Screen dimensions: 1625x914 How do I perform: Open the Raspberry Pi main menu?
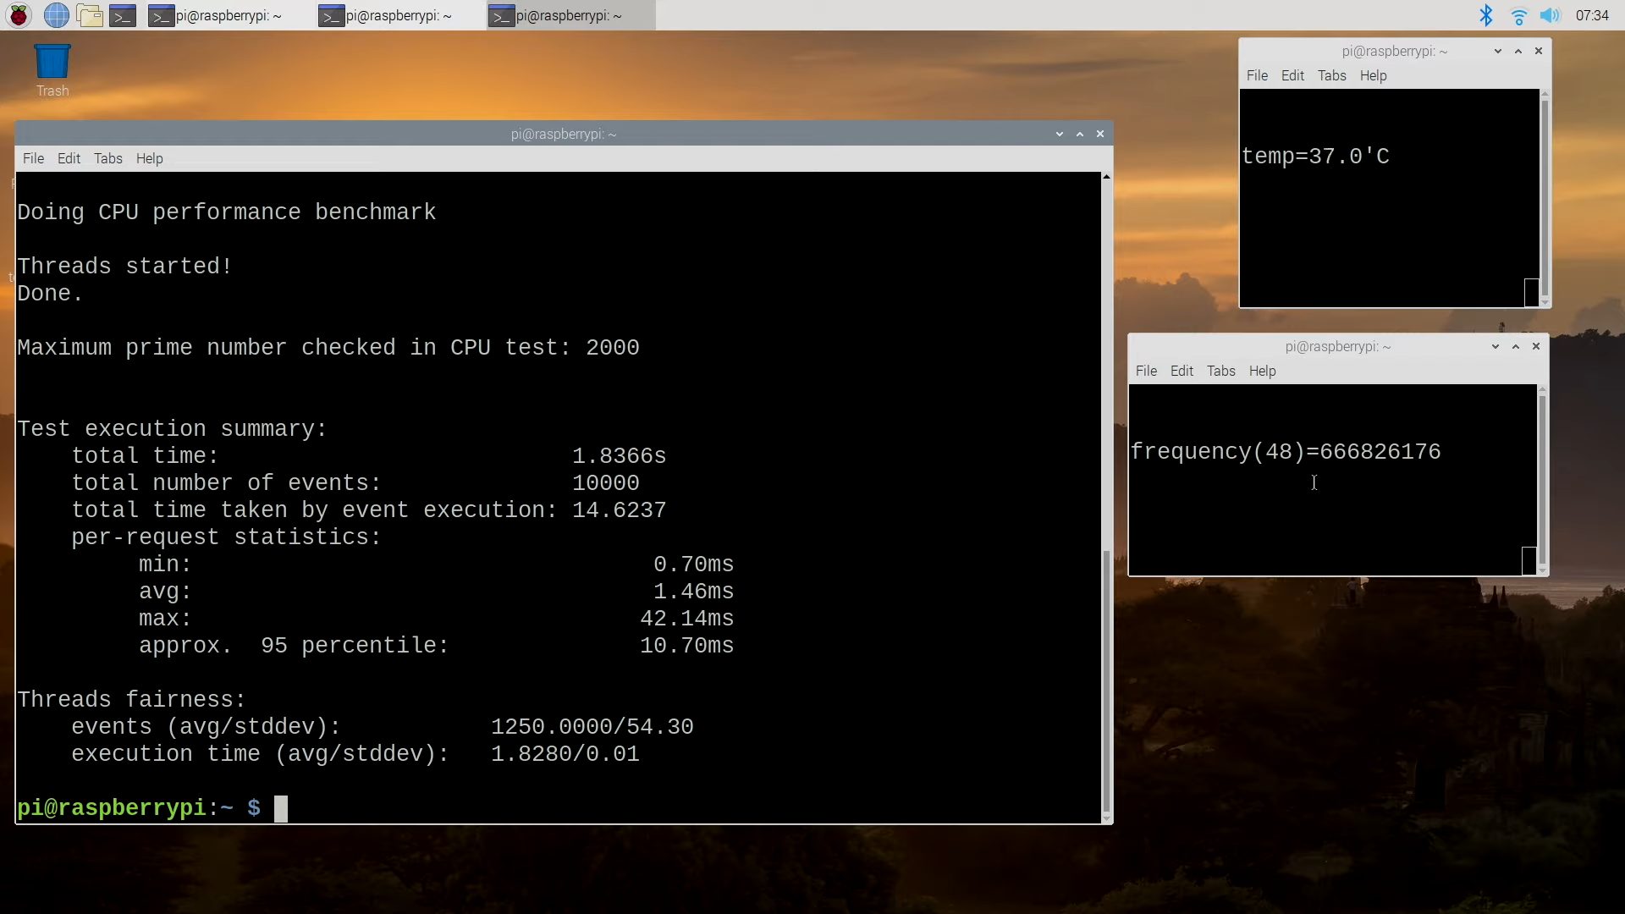point(19,15)
